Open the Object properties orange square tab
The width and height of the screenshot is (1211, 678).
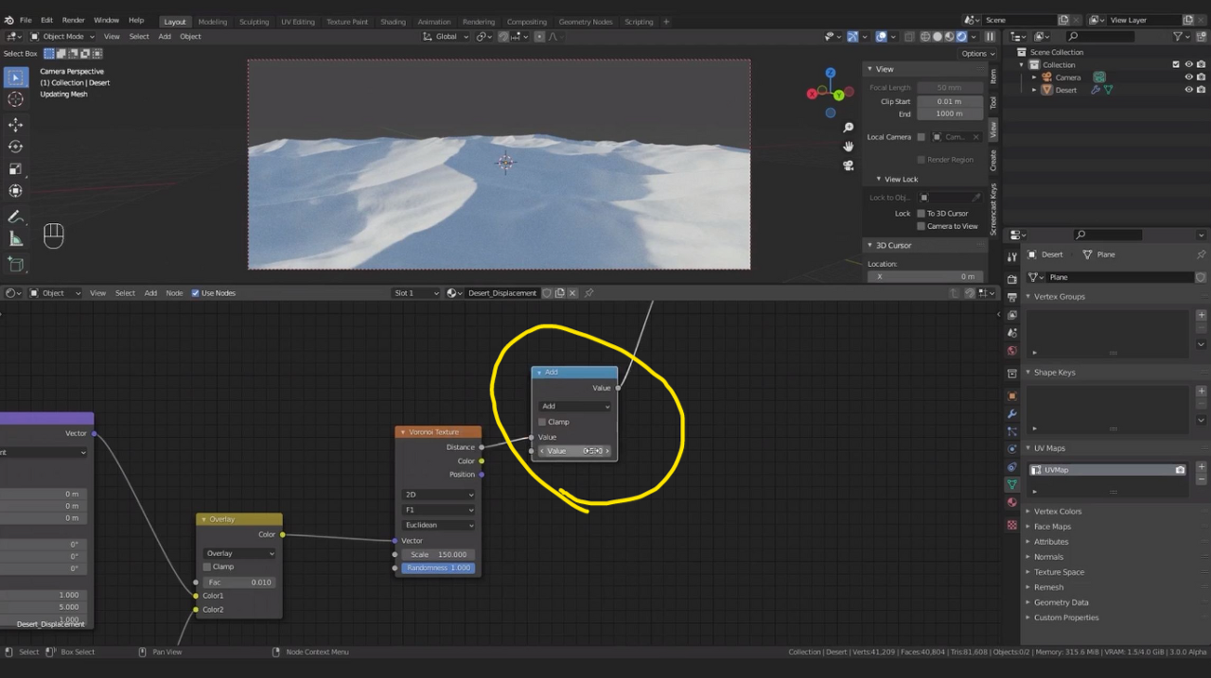click(x=1012, y=395)
